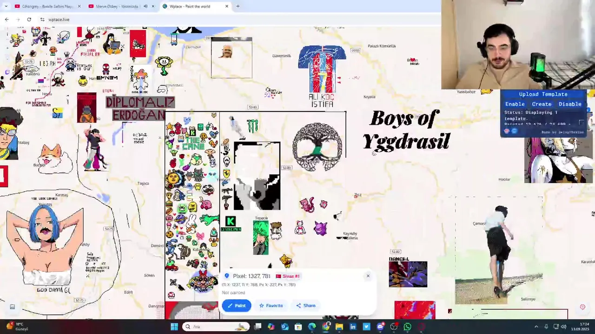Click the blue round icon in the template overlay
Screen dimensions: 595x334
click(x=514, y=131)
